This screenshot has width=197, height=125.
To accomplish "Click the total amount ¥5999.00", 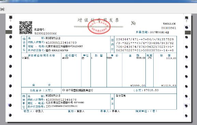I will 138,86.
